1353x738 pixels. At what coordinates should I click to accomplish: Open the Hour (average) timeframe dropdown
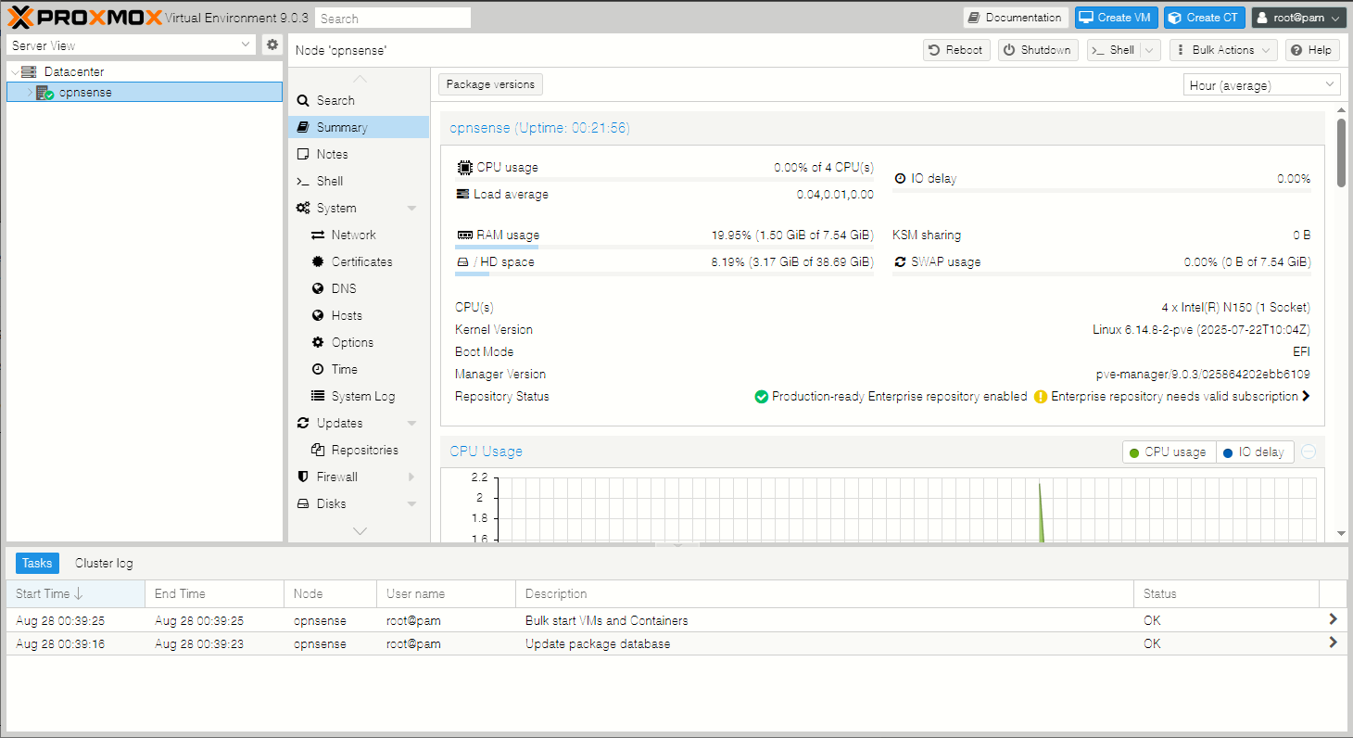coord(1331,84)
